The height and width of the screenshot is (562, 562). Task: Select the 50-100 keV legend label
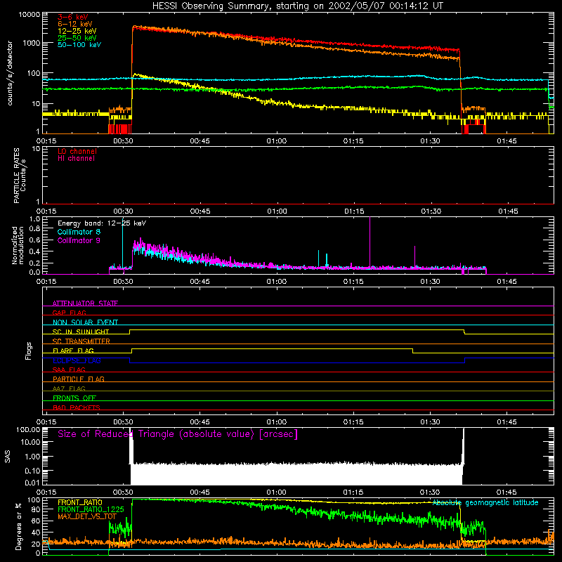79,45
